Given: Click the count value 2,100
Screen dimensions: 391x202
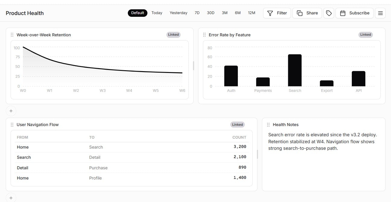Looking at the screenshot, I should click(x=240, y=157).
